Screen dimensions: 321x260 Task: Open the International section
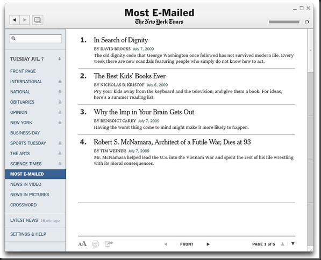[26, 82]
